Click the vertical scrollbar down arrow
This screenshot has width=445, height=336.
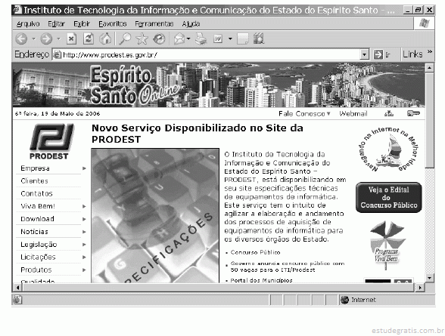(429, 278)
